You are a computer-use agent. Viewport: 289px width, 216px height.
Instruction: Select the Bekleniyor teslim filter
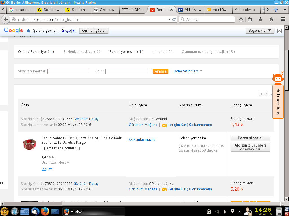(x=126, y=52)
